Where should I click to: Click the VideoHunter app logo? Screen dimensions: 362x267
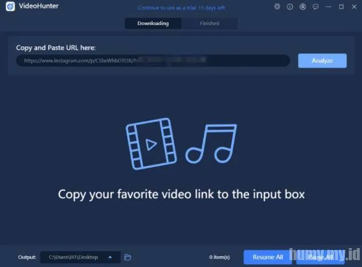(10, 7)
